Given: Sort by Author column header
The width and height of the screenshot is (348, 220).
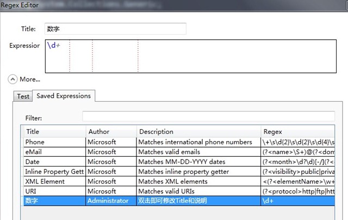Looking at the screenshot, I should [110, 131].
